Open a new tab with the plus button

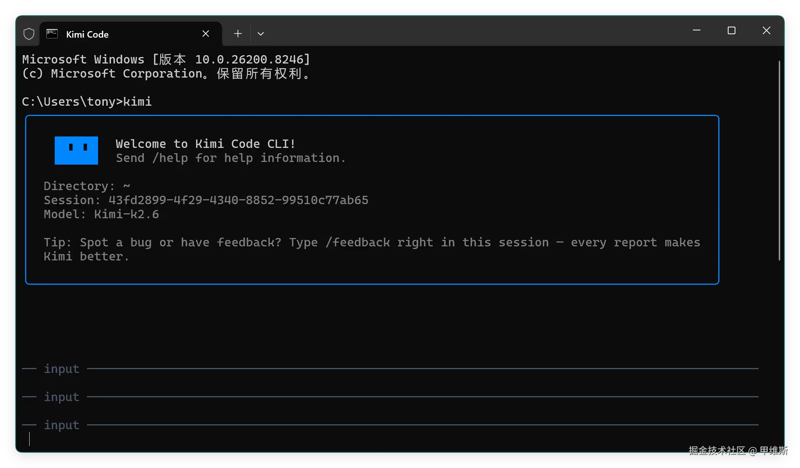(238, 34)
